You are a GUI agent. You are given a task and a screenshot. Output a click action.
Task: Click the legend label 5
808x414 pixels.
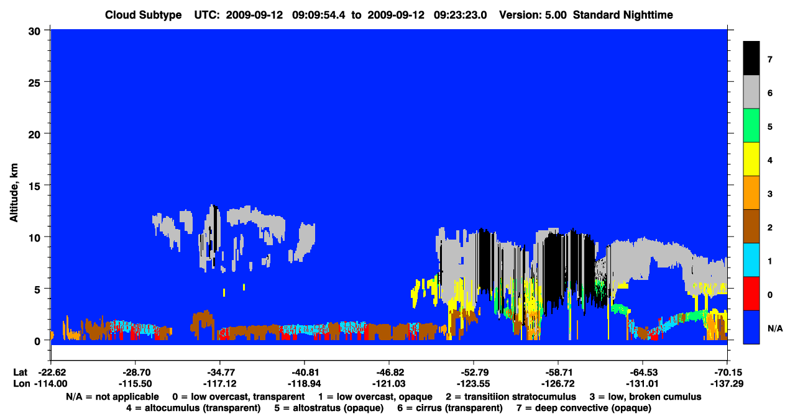click(x=769, y=127)
